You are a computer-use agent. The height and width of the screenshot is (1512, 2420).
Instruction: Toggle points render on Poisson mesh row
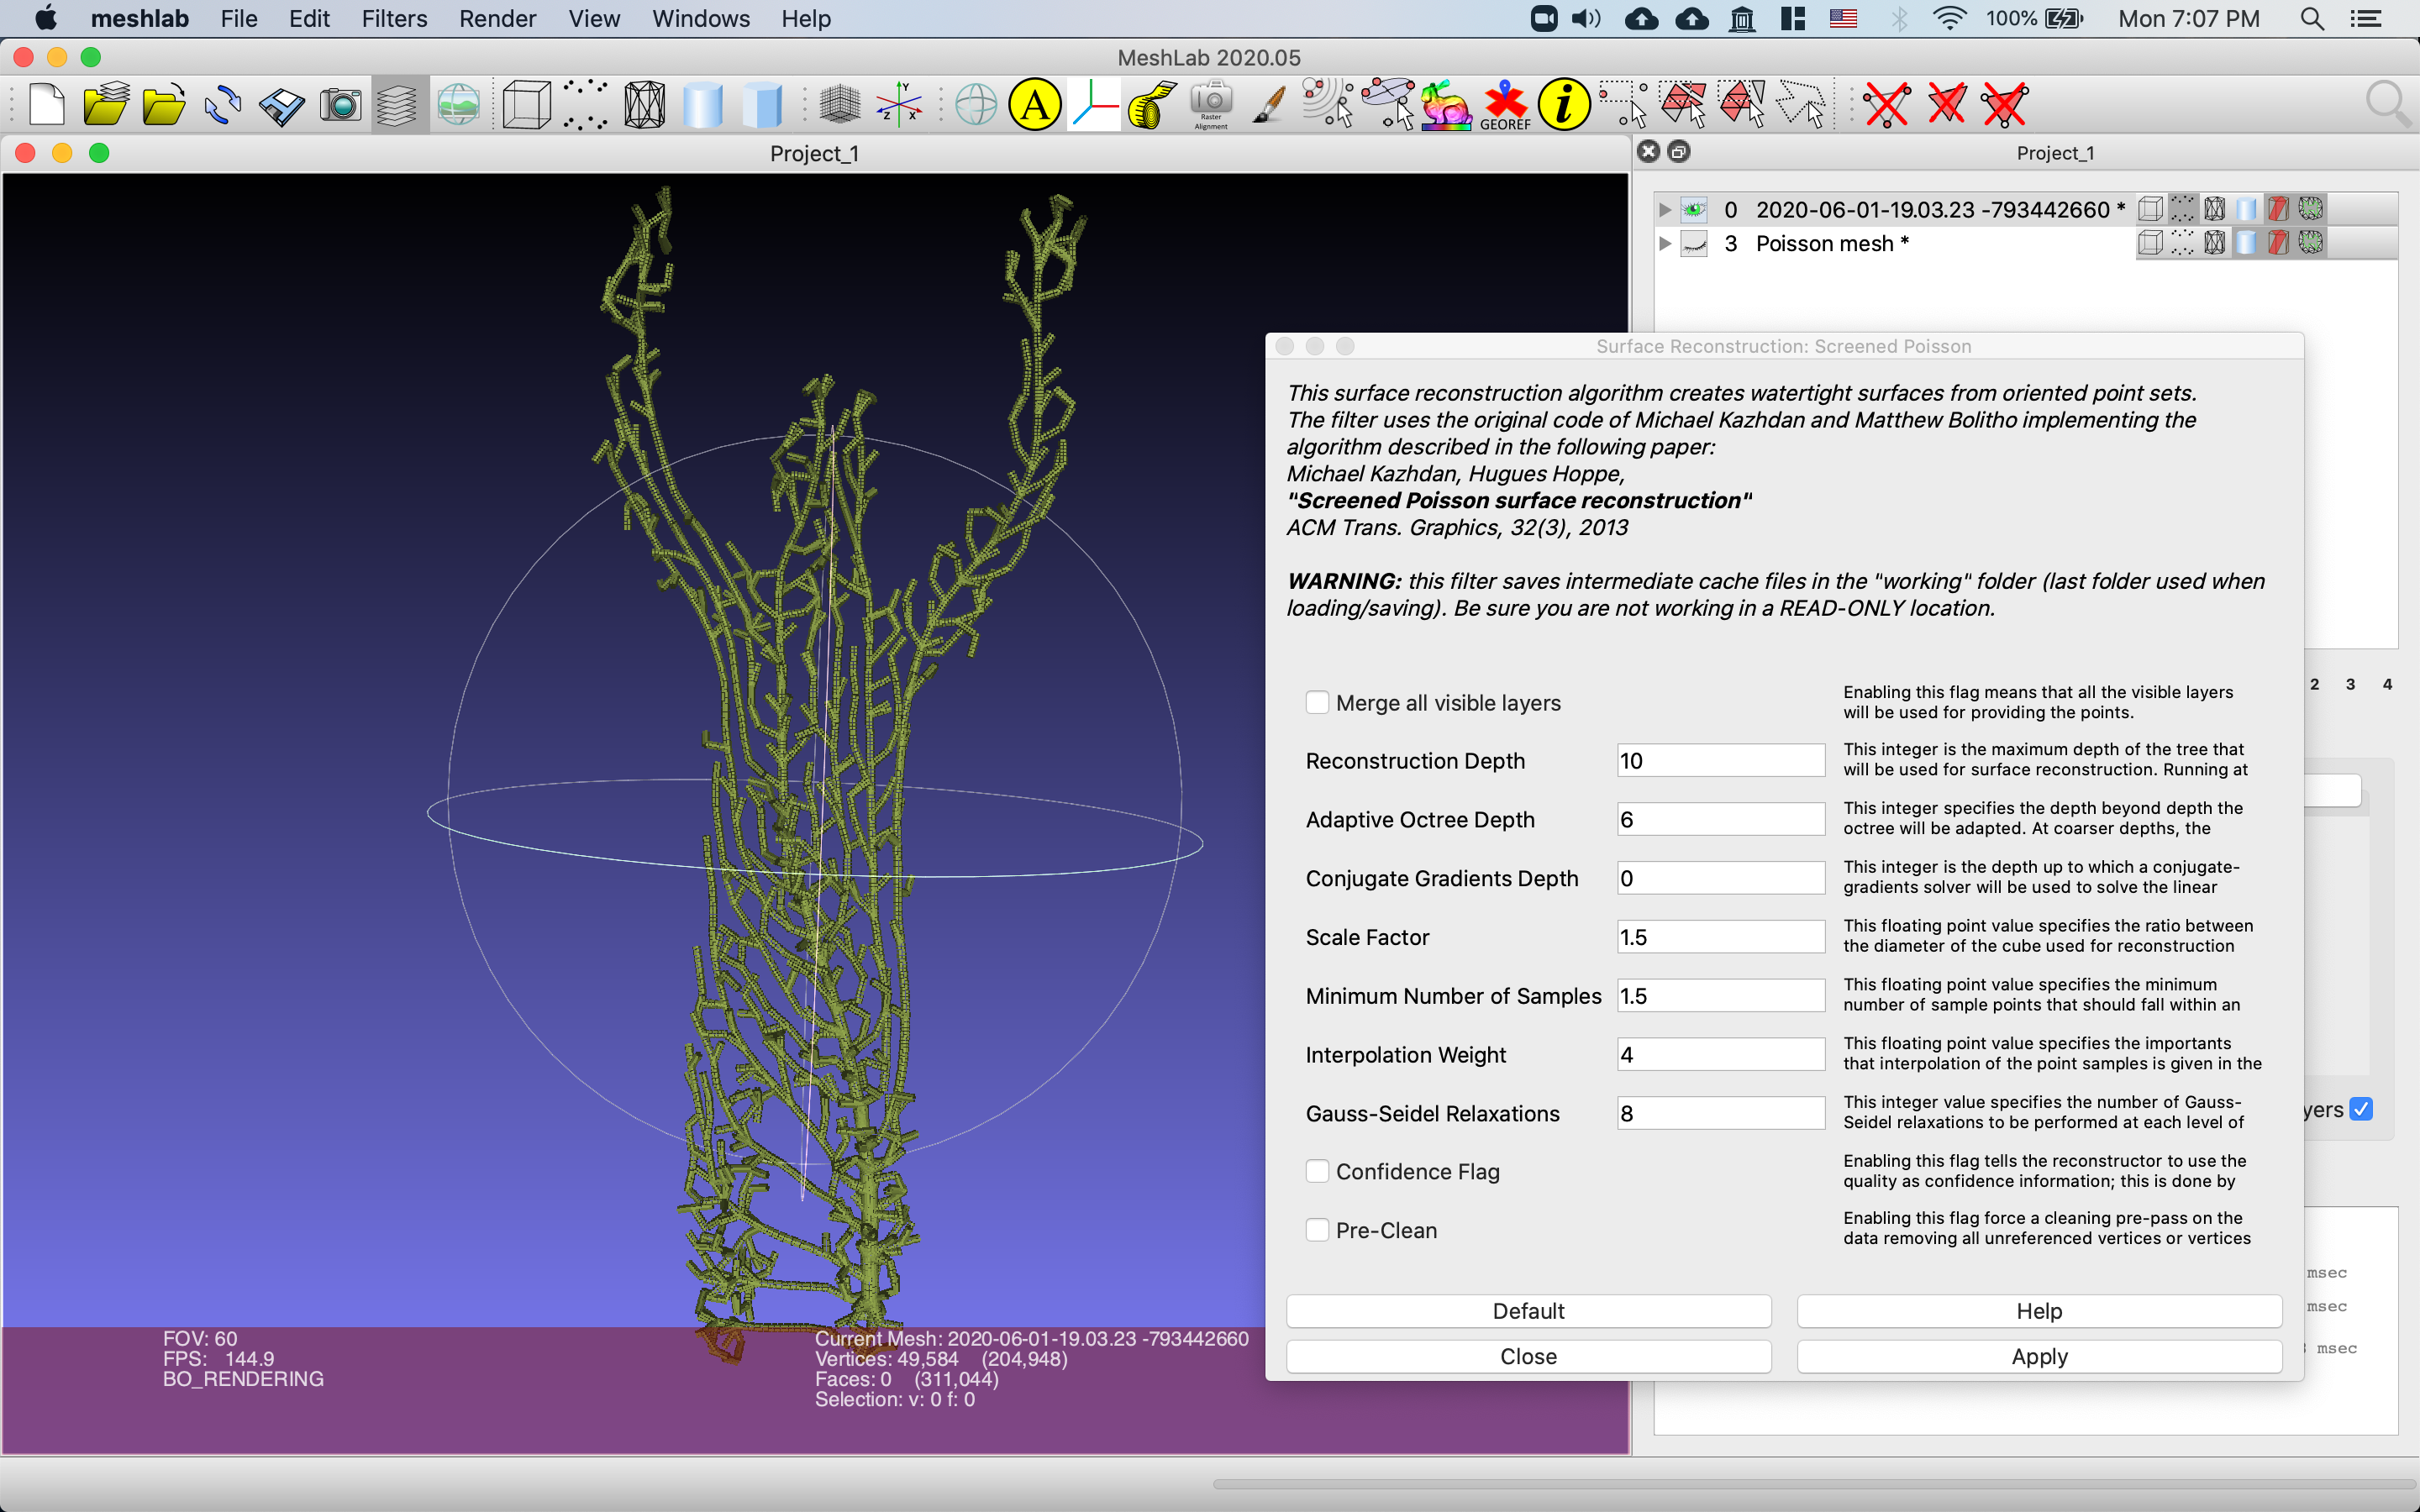coord(2182,242)
